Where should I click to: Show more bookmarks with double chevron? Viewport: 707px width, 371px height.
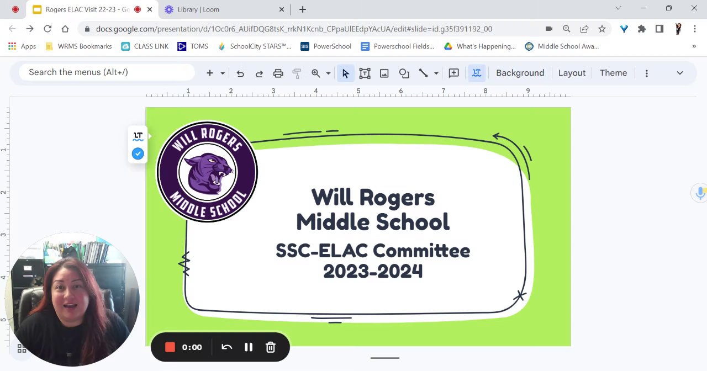[694, 46]
